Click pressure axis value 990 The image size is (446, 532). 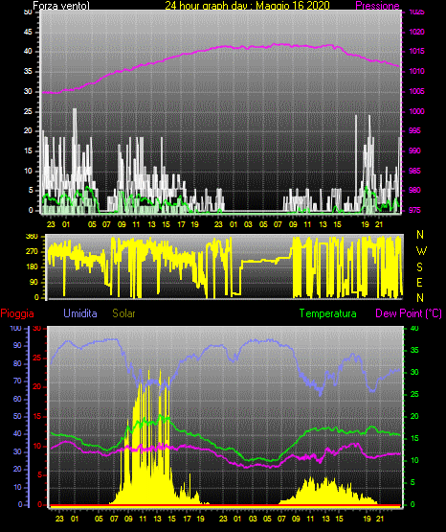pos(415,150)
